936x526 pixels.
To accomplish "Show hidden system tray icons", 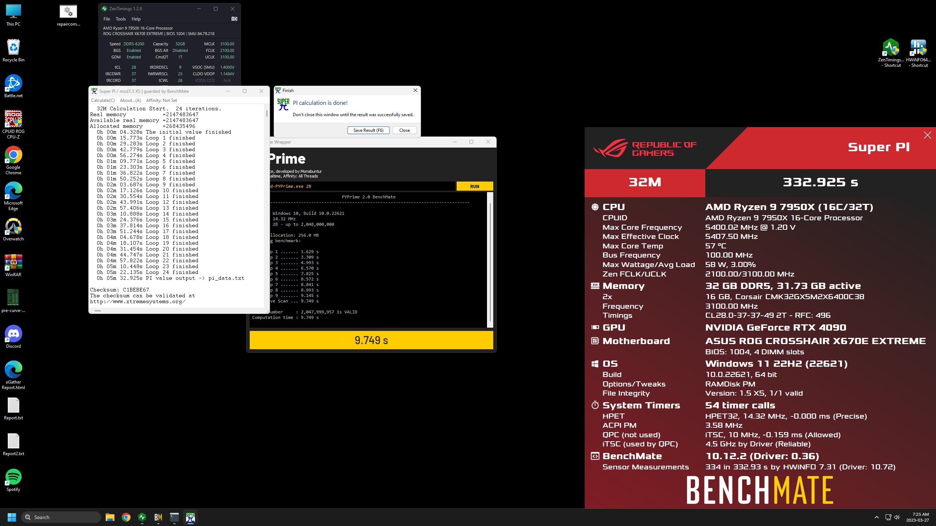I will click(876, 517).
